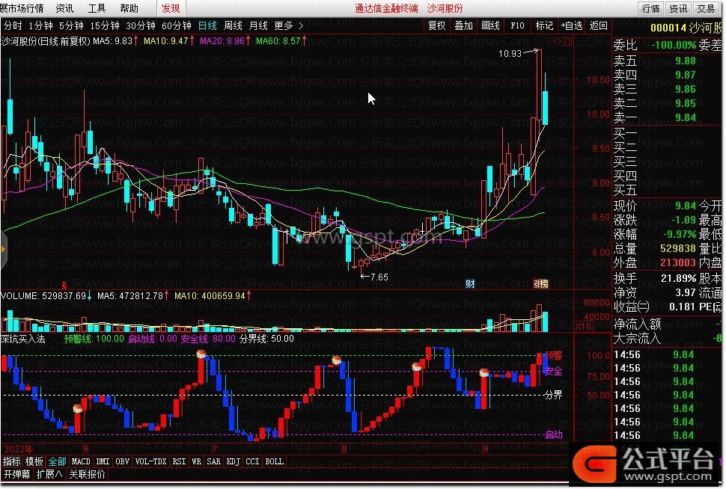The height and width of the screenshot is (489, 726).
Task: Click the month 7 marker on the time axis
Action: pos(215,449)
